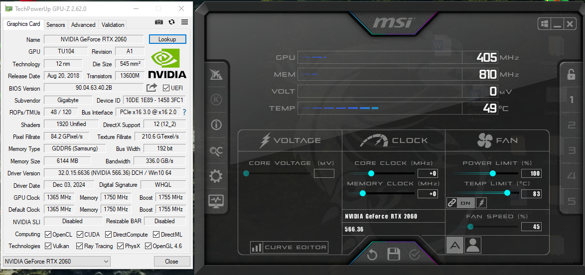Select profile slot 3 in Afterburner
Viewport: 585px width, 275px height.
[x=571, y=150]
